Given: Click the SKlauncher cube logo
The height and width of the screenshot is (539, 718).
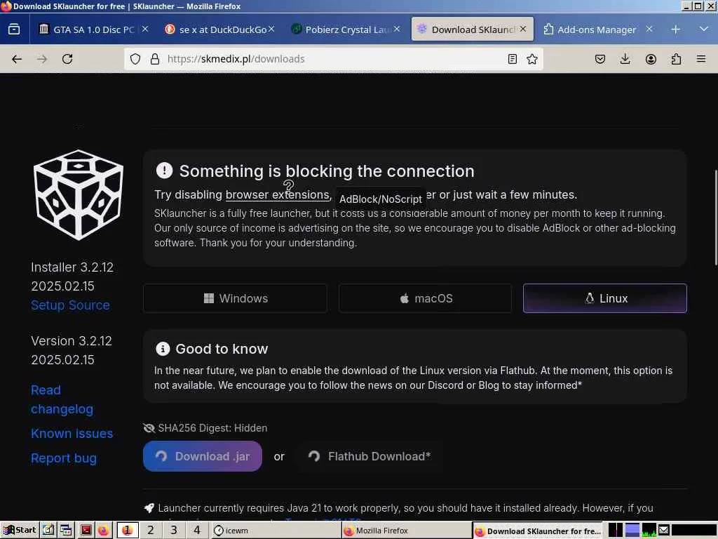Looking at the screenshot, I should [x=79, y=195].
